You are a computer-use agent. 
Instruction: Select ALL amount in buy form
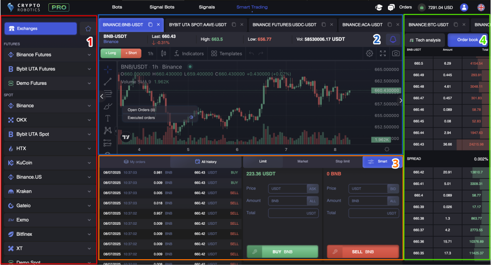point(313,201)
